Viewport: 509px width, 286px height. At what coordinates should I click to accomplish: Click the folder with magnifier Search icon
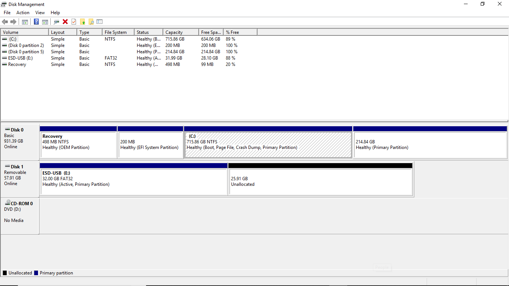pos(91,22)
